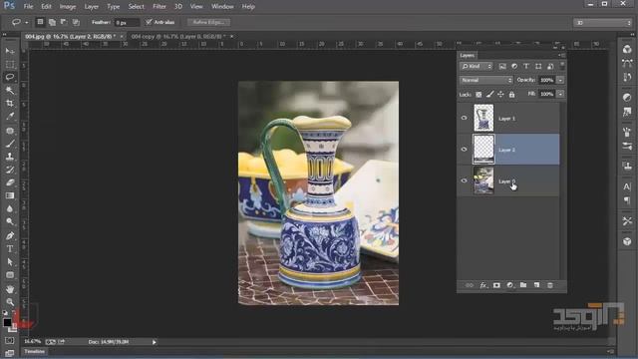Select the Zoom tool

(10, 301)
